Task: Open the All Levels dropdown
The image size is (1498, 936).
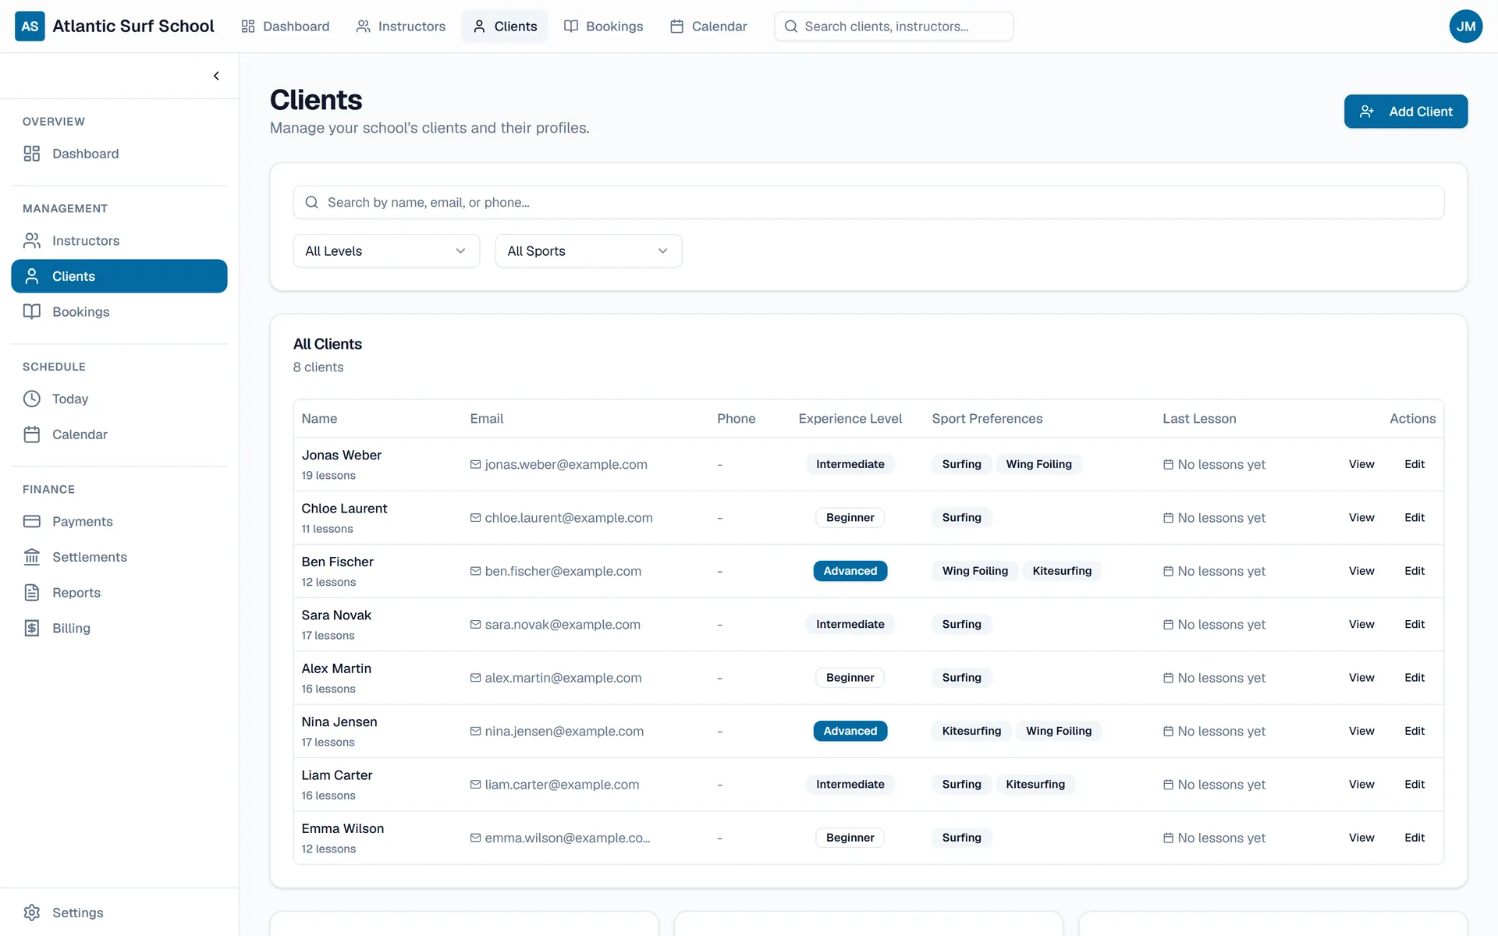Action: [386, 251]
